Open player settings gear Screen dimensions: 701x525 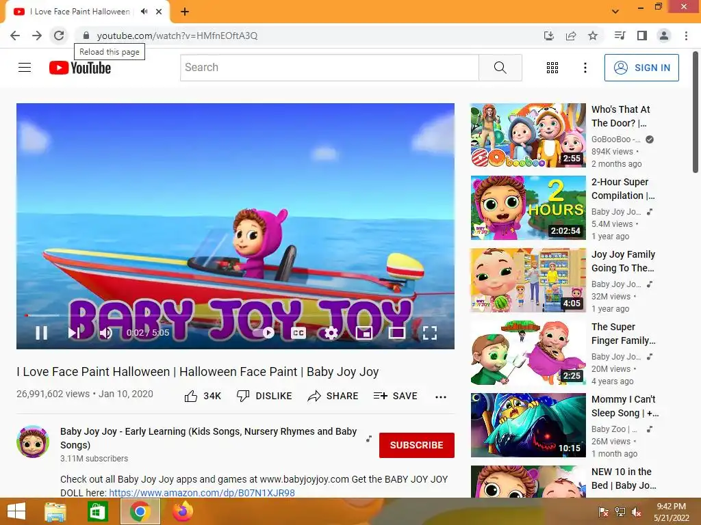pyautogui.click(x=331, y=333)
